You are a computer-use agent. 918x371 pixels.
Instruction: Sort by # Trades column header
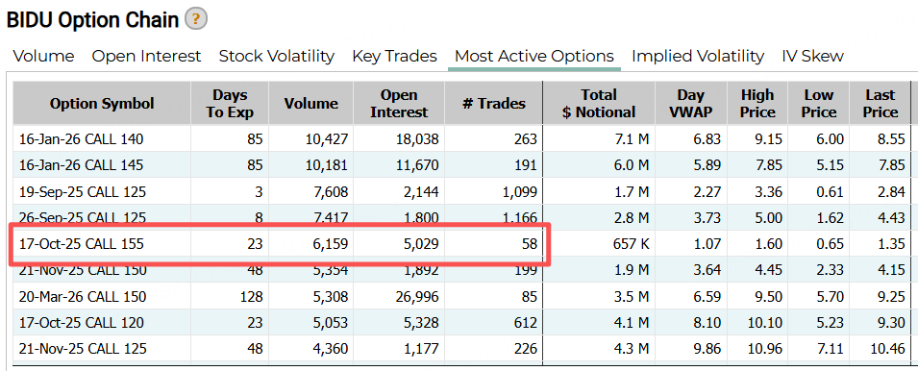click(493, 103)
